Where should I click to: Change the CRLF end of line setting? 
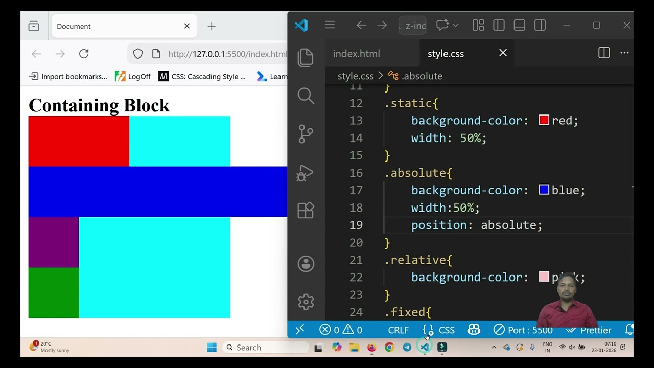[x=398, y=330]
